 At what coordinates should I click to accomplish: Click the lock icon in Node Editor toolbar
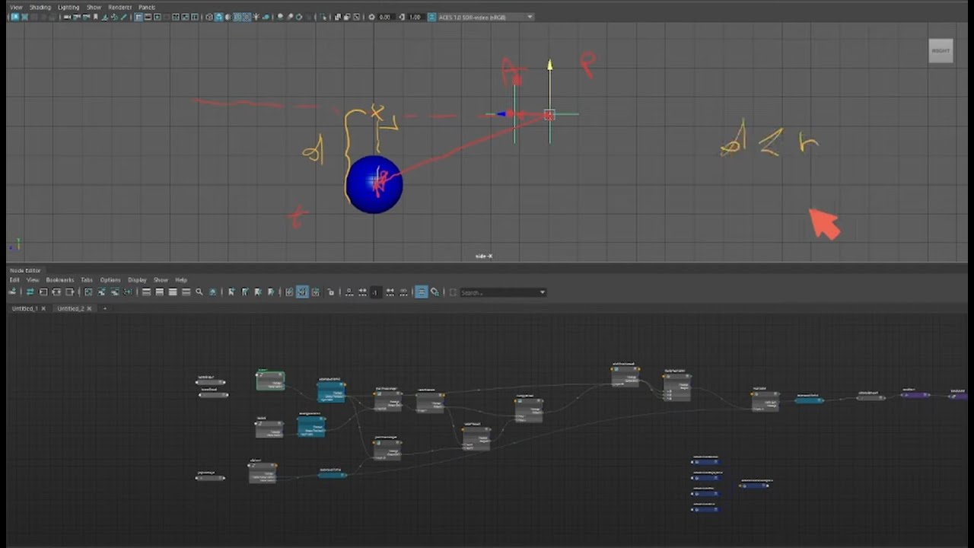[x=330, y=292]
